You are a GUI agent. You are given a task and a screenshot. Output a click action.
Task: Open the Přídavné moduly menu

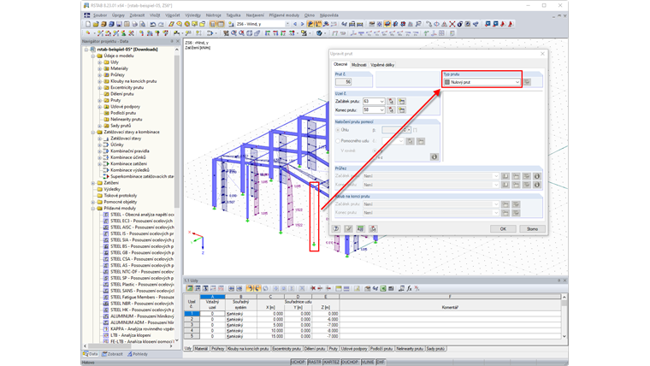click(284, 15)
